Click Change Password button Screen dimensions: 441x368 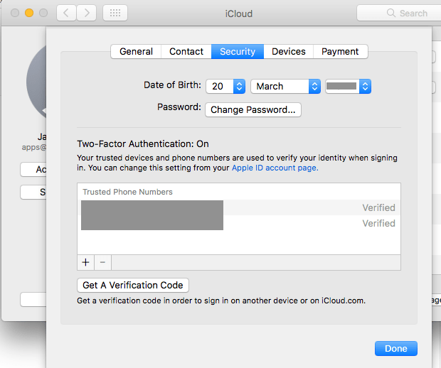253,109
